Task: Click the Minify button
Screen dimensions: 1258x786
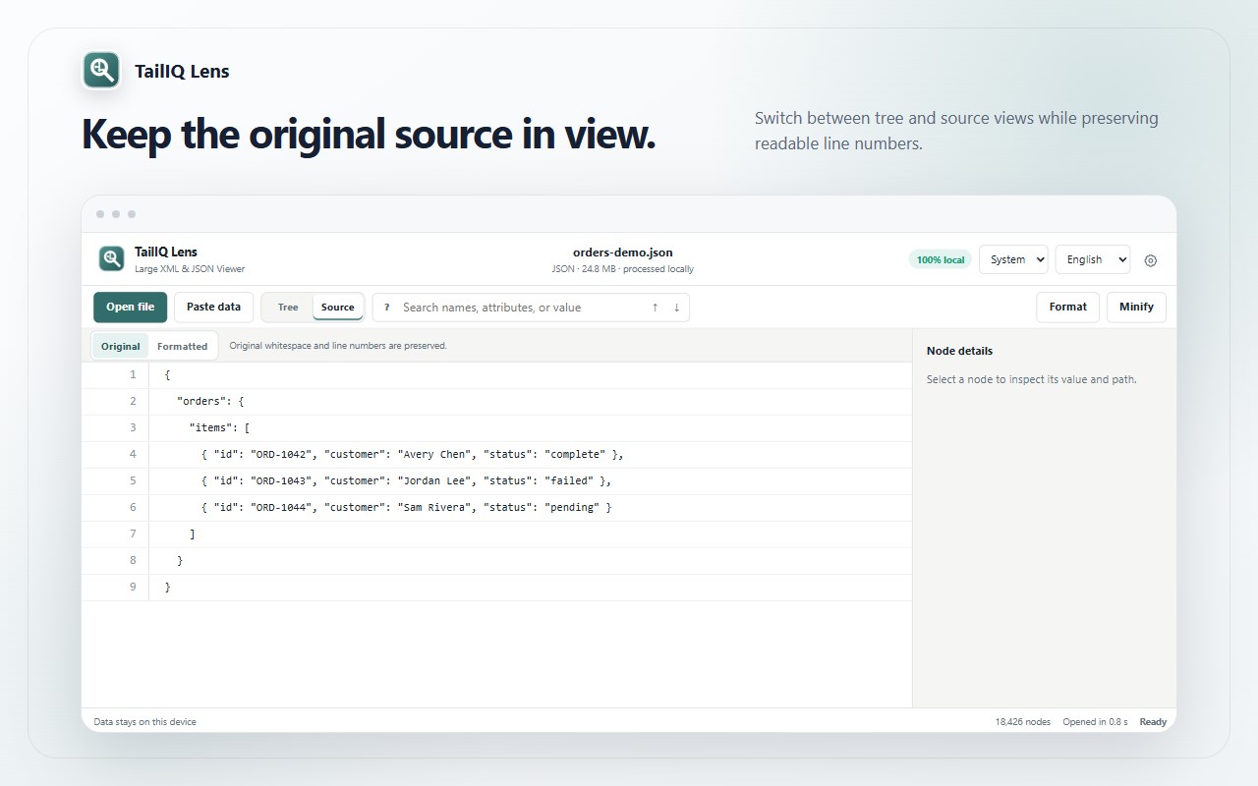Action: pos(1136,308)
